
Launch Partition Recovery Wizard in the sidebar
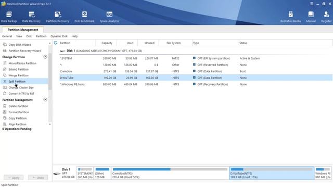pos(25,51)
